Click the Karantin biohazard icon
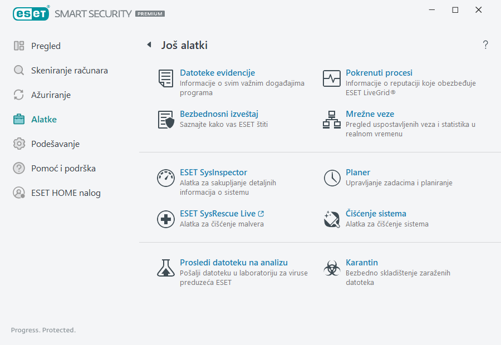The width and height of the screenshot is (501, 345). pos(332,268)
